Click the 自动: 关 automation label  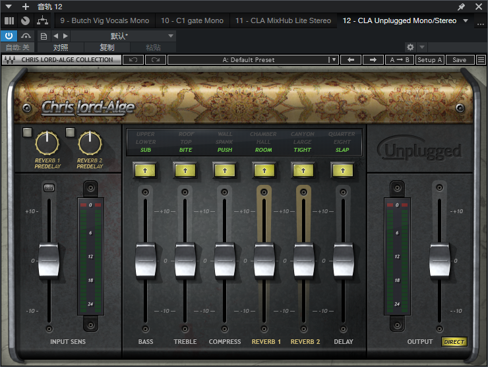(x=18, y=48)
